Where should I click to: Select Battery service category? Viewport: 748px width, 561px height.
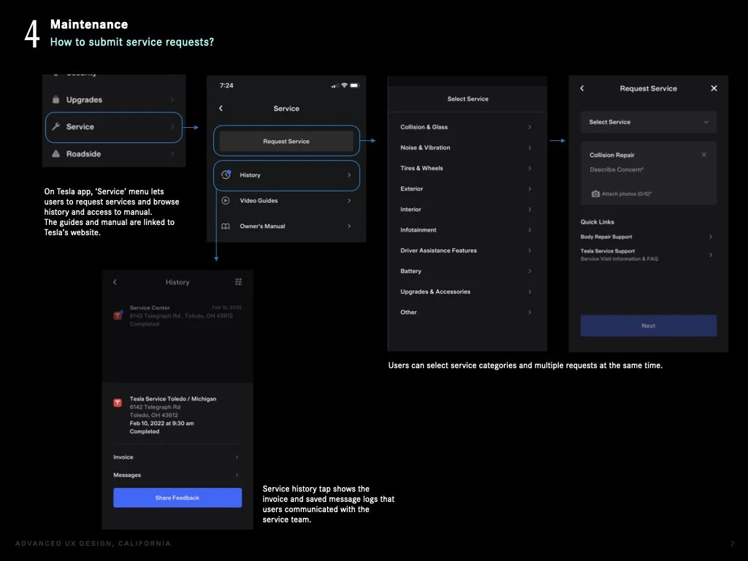pos(467,271)
